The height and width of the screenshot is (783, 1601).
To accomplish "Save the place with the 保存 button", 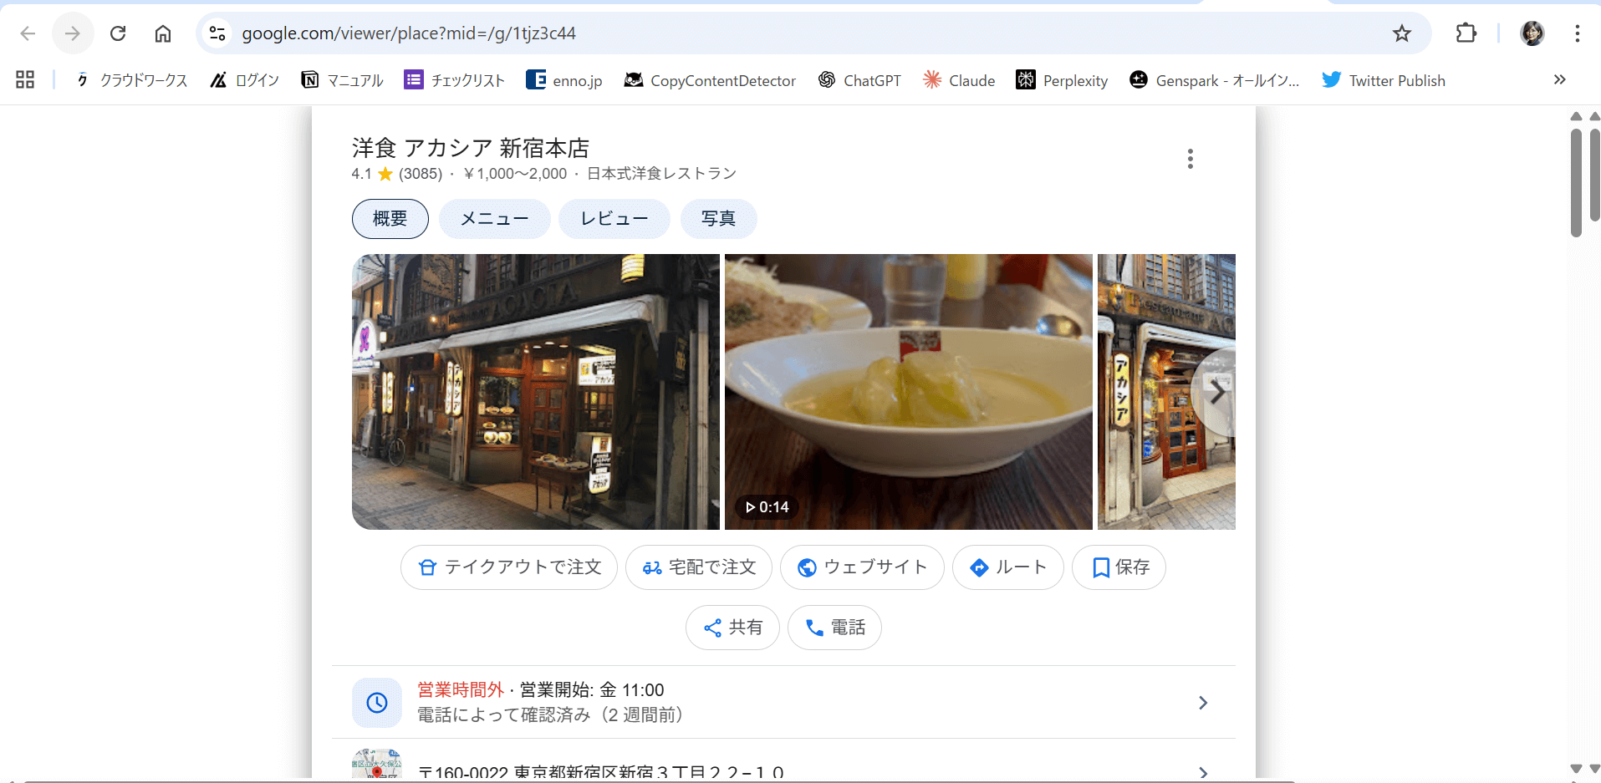I will click(1119, 567).
